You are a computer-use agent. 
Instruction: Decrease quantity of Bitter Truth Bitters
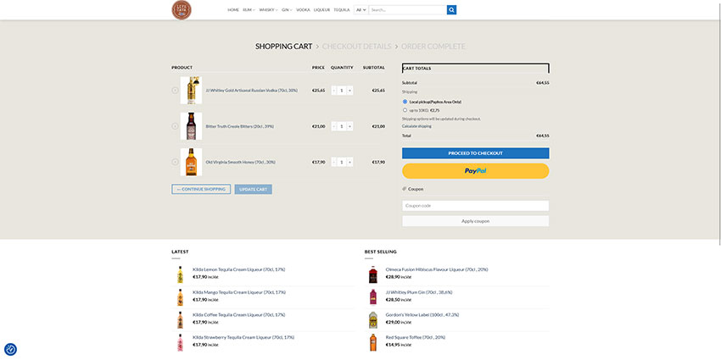(x=334, y=126)
